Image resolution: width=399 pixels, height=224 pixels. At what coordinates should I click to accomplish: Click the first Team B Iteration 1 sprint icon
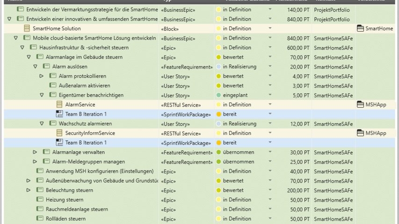(x=59, y=114)
